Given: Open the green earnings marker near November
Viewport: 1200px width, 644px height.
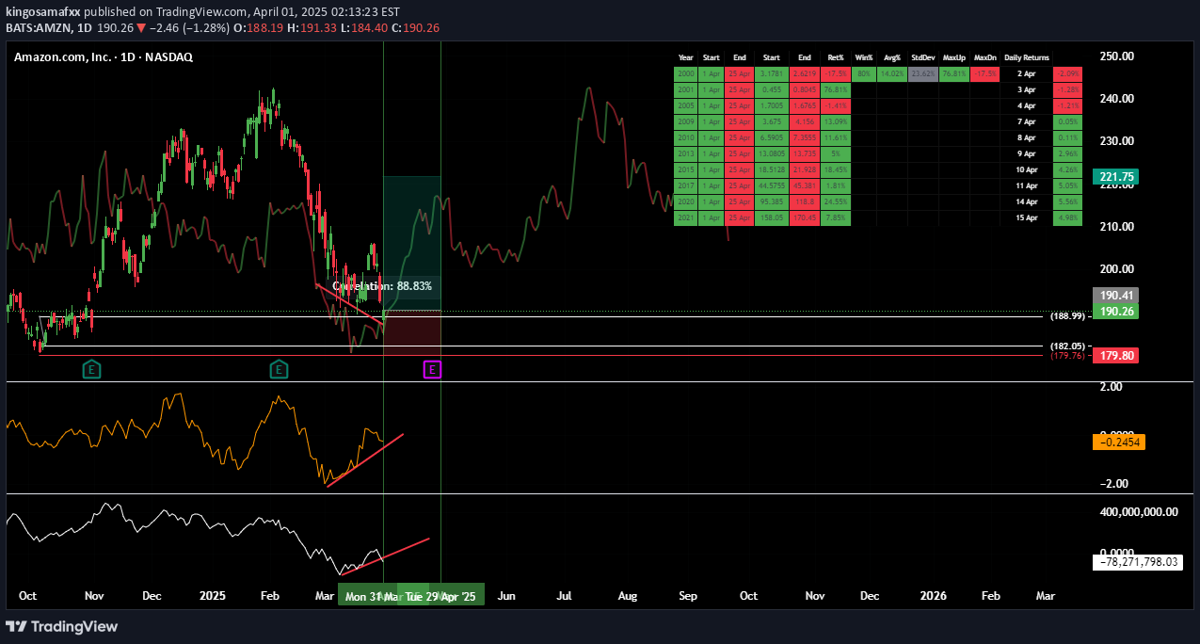Looking at the screenshot, I should pyautogui.click(x=92, y=369).
